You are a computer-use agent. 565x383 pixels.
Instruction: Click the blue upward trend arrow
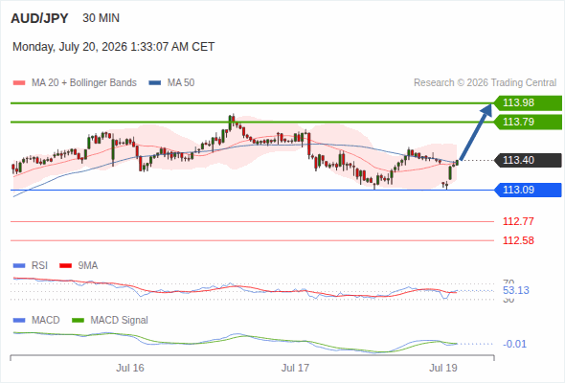[x=476, y=132]
